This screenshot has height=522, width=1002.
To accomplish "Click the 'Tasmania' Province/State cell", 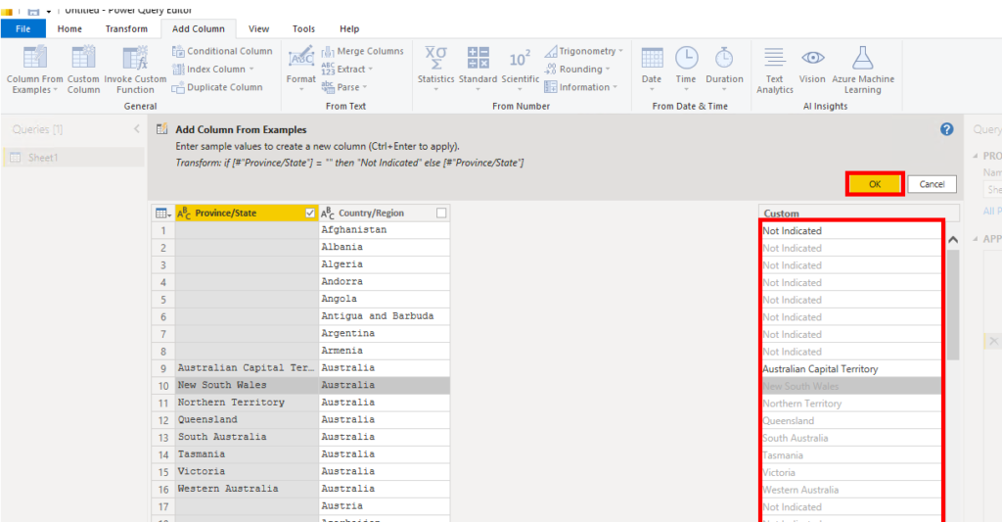I will 247,454.
